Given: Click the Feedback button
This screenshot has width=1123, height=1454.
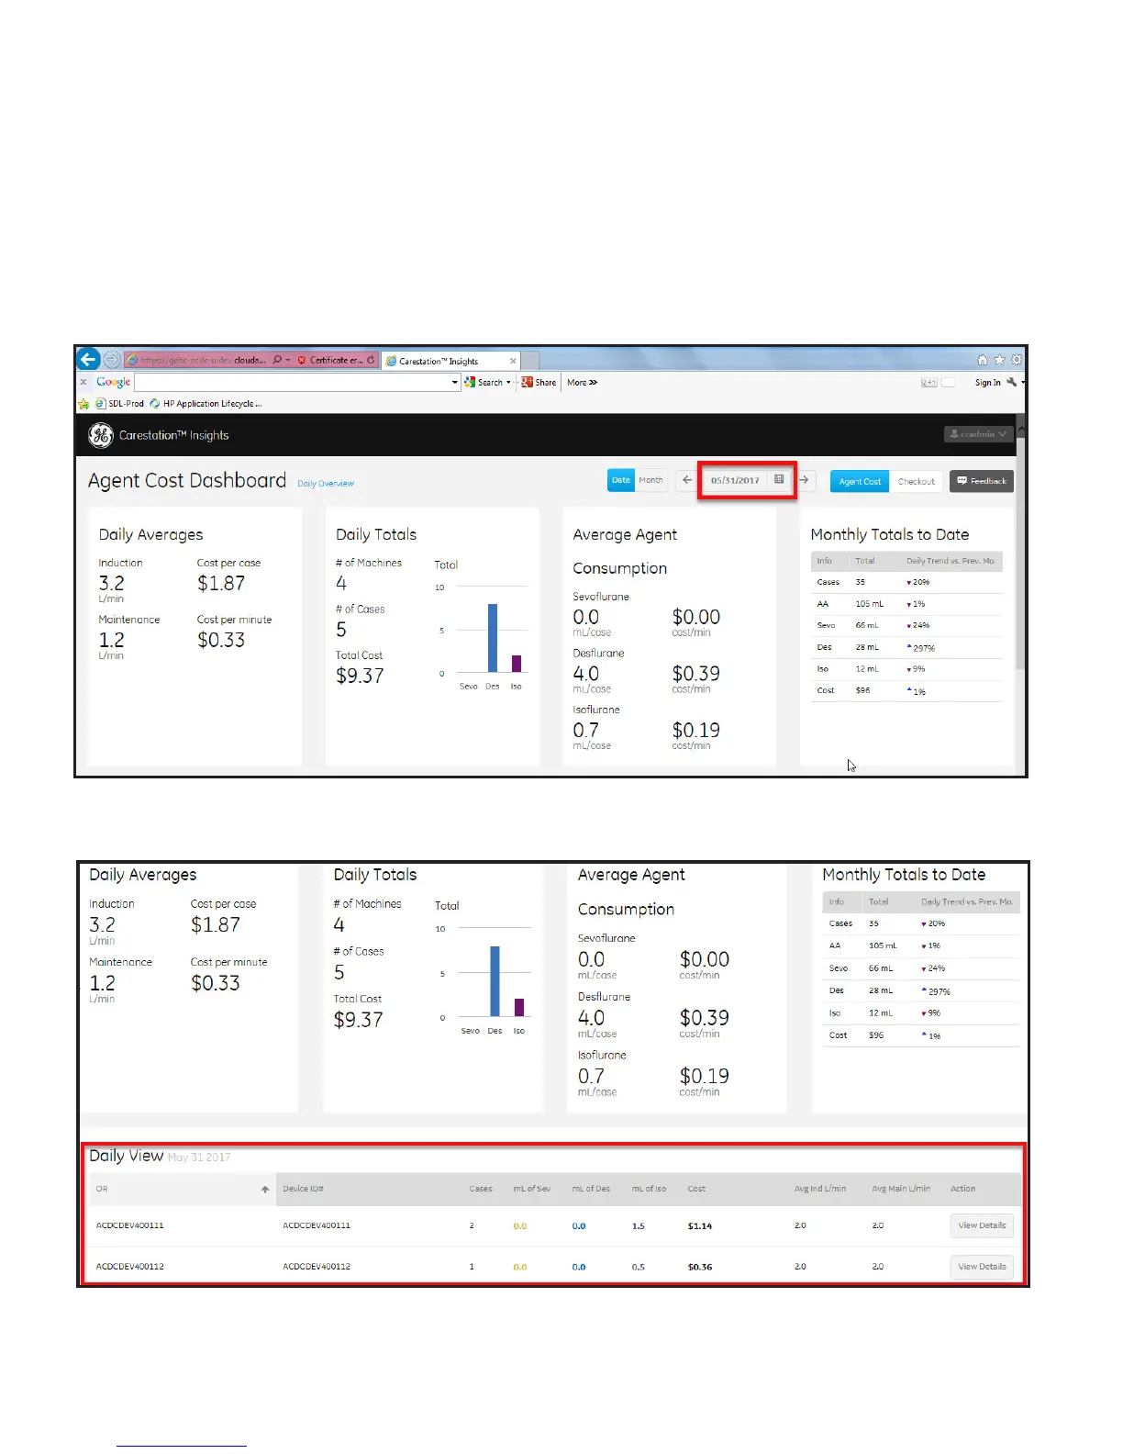Looking at the screenshot, I should tap(982, 481).
